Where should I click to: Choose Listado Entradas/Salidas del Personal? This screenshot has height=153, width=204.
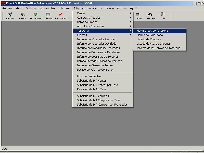103,61
